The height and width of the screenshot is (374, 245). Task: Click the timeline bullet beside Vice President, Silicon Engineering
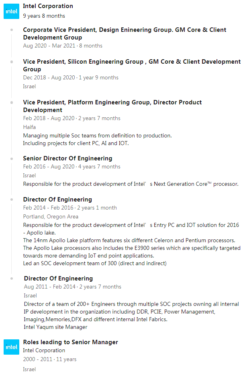12,62
